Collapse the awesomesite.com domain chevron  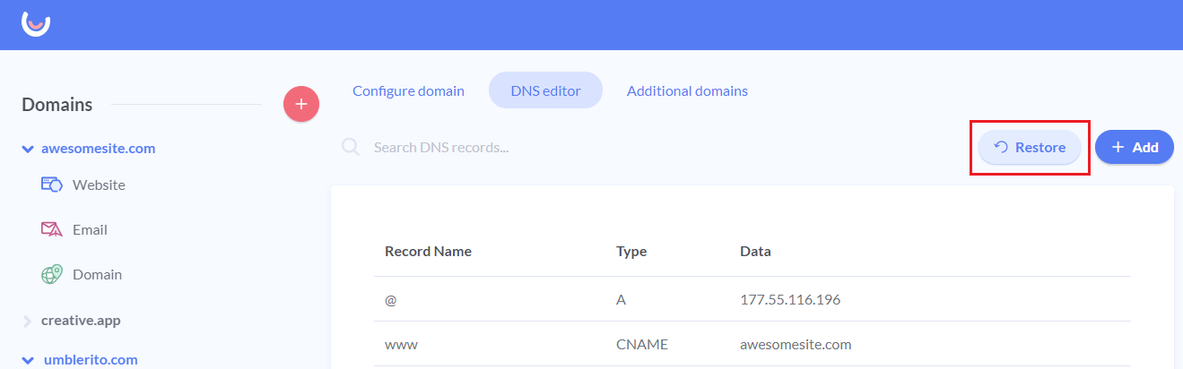pos(27,149)
